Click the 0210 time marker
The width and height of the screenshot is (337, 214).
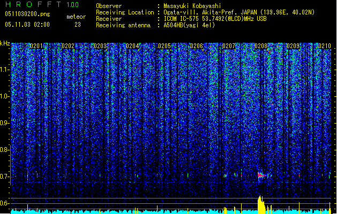[x=325, y=46]
